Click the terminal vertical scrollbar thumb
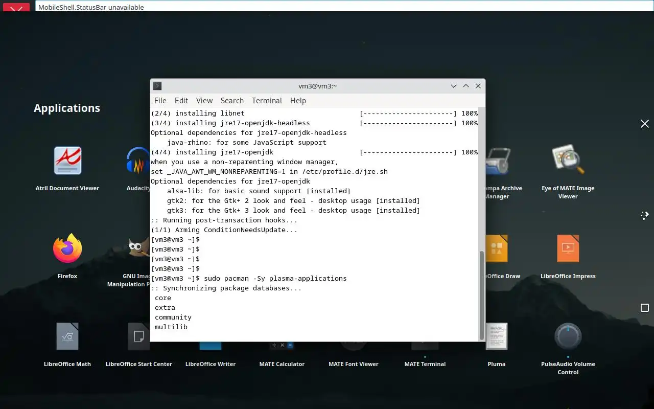 point(481,295)
